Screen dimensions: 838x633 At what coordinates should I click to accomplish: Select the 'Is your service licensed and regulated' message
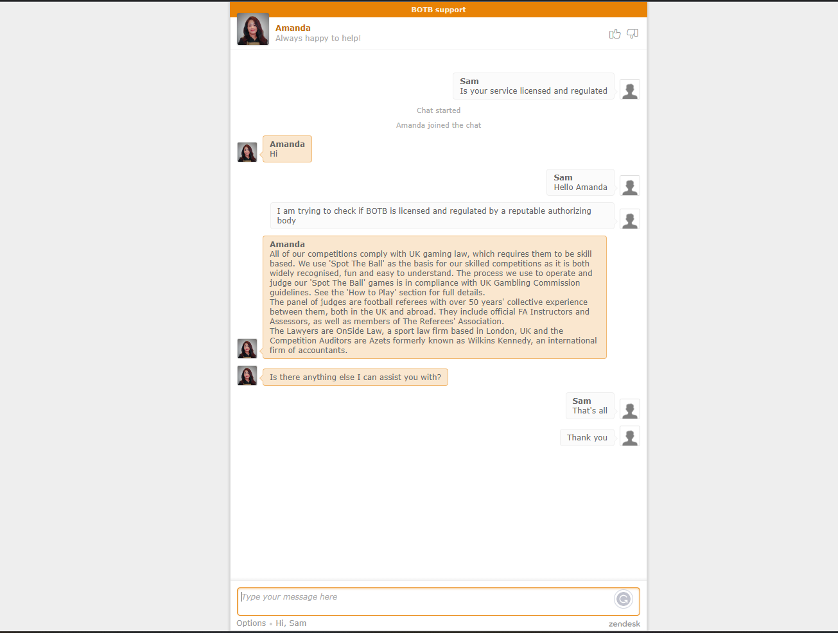tap(534, 86)
